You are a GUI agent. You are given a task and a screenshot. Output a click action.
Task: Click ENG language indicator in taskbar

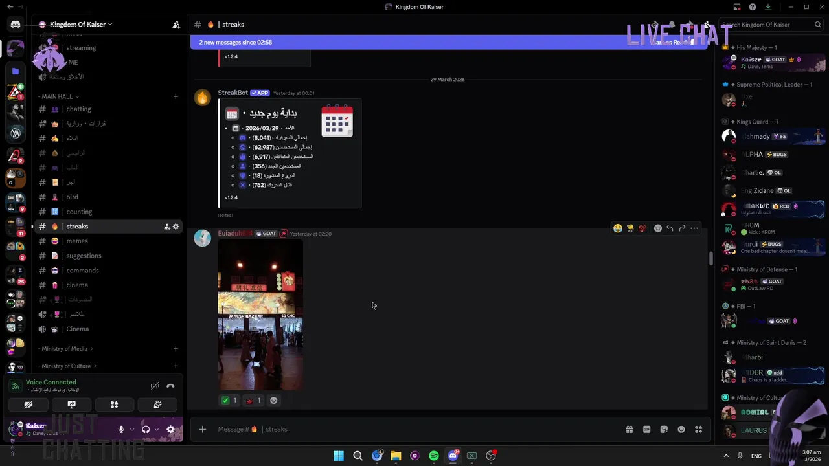(756, 456)
